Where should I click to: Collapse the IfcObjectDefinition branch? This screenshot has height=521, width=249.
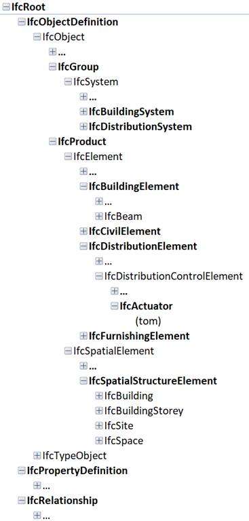(x=21, y=22)
